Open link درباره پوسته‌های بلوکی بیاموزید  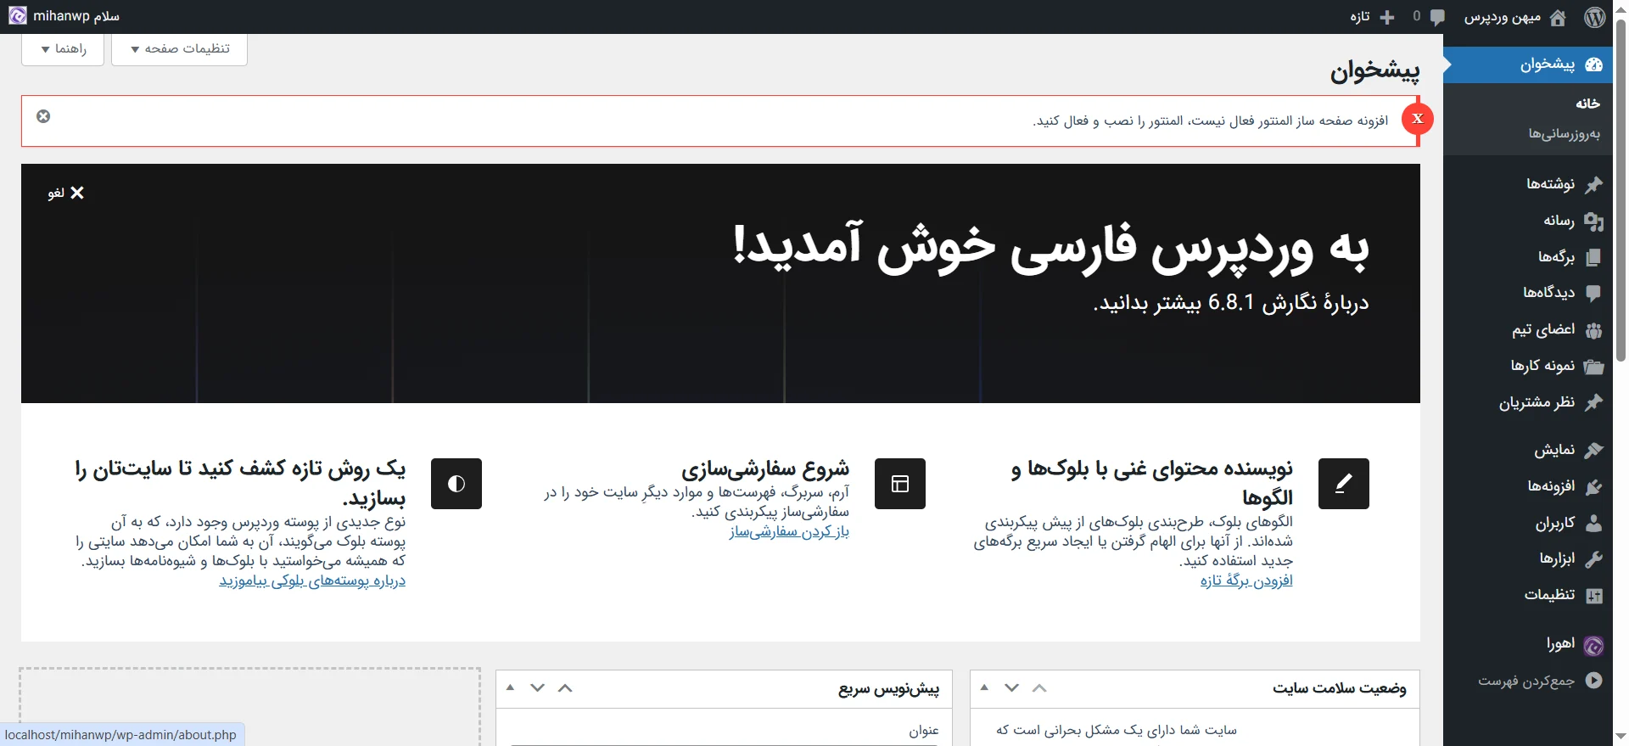[312, 581]
